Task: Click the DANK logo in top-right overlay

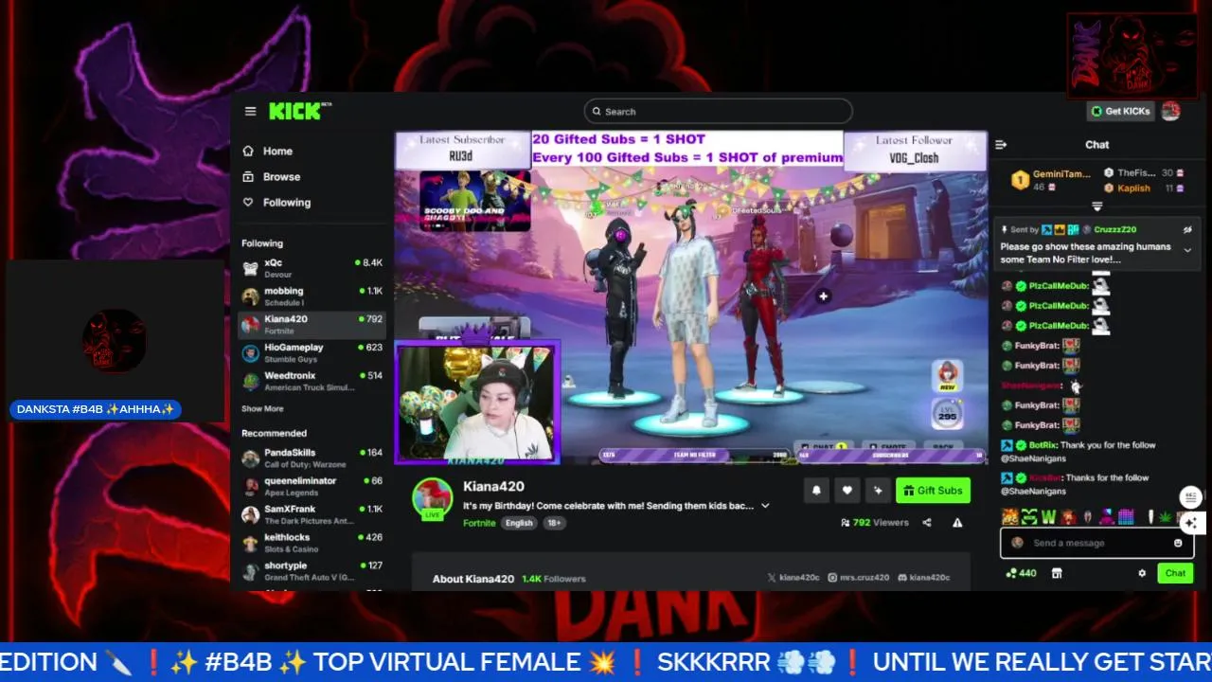Action: 1132,56
